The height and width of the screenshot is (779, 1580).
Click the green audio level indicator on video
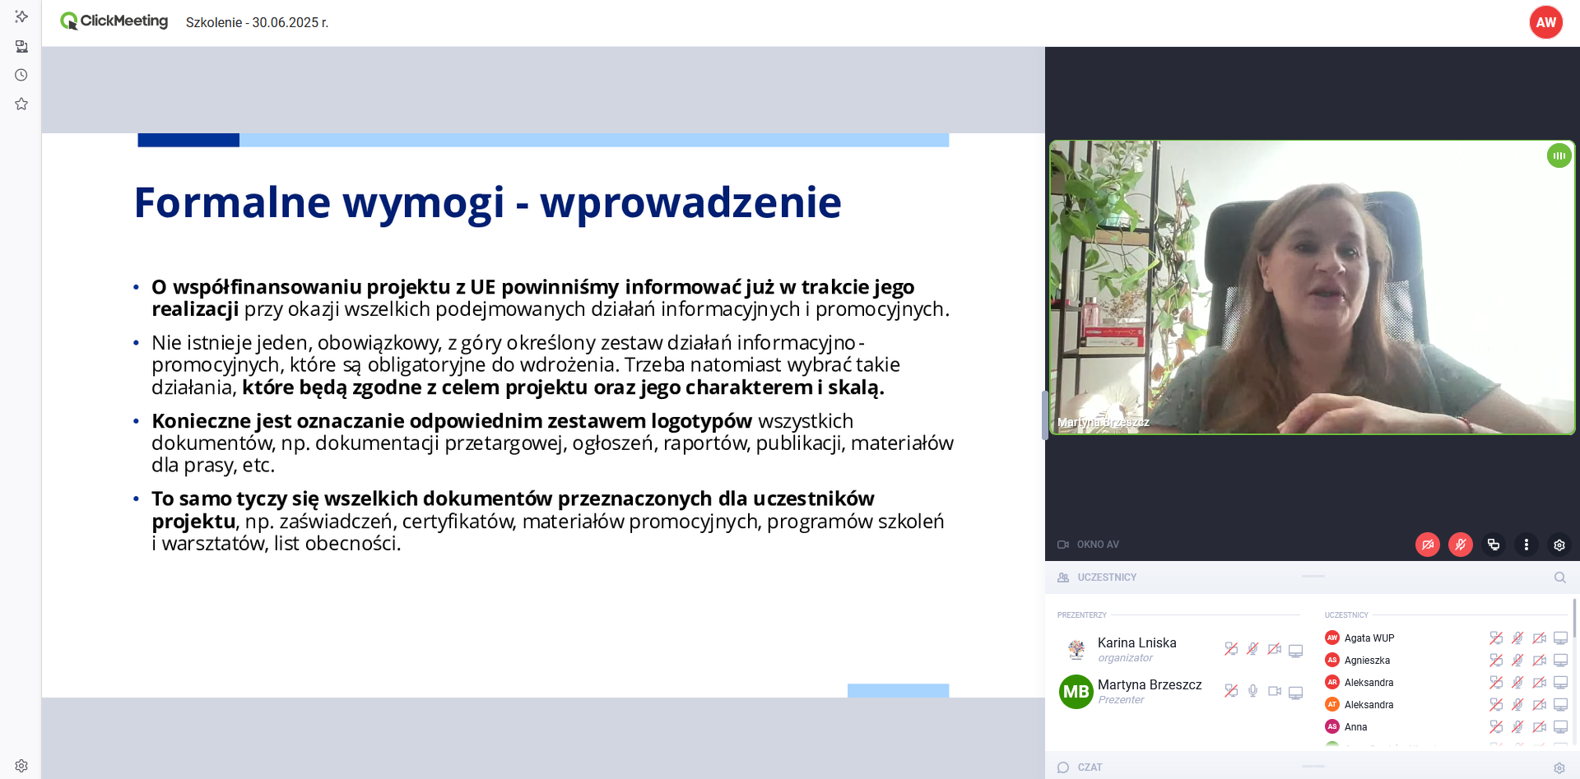(x=1559, y=155)
